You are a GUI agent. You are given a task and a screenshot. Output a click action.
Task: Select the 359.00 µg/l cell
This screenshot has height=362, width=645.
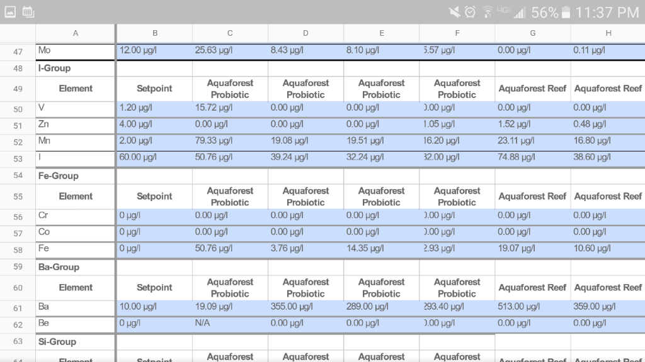pos(608,308)
